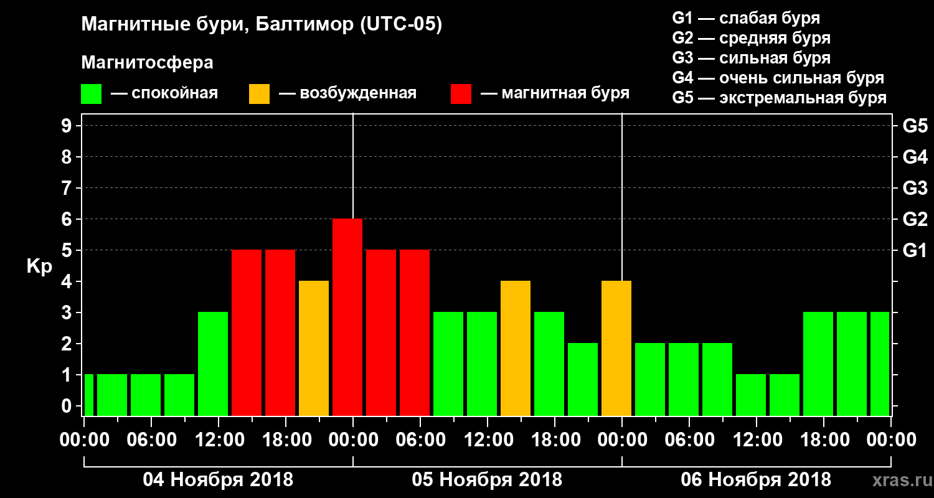The height and width of the screenshot is (498, 934).
Task: Click the G2 scale label on right axis
Action: click(915, 220)
